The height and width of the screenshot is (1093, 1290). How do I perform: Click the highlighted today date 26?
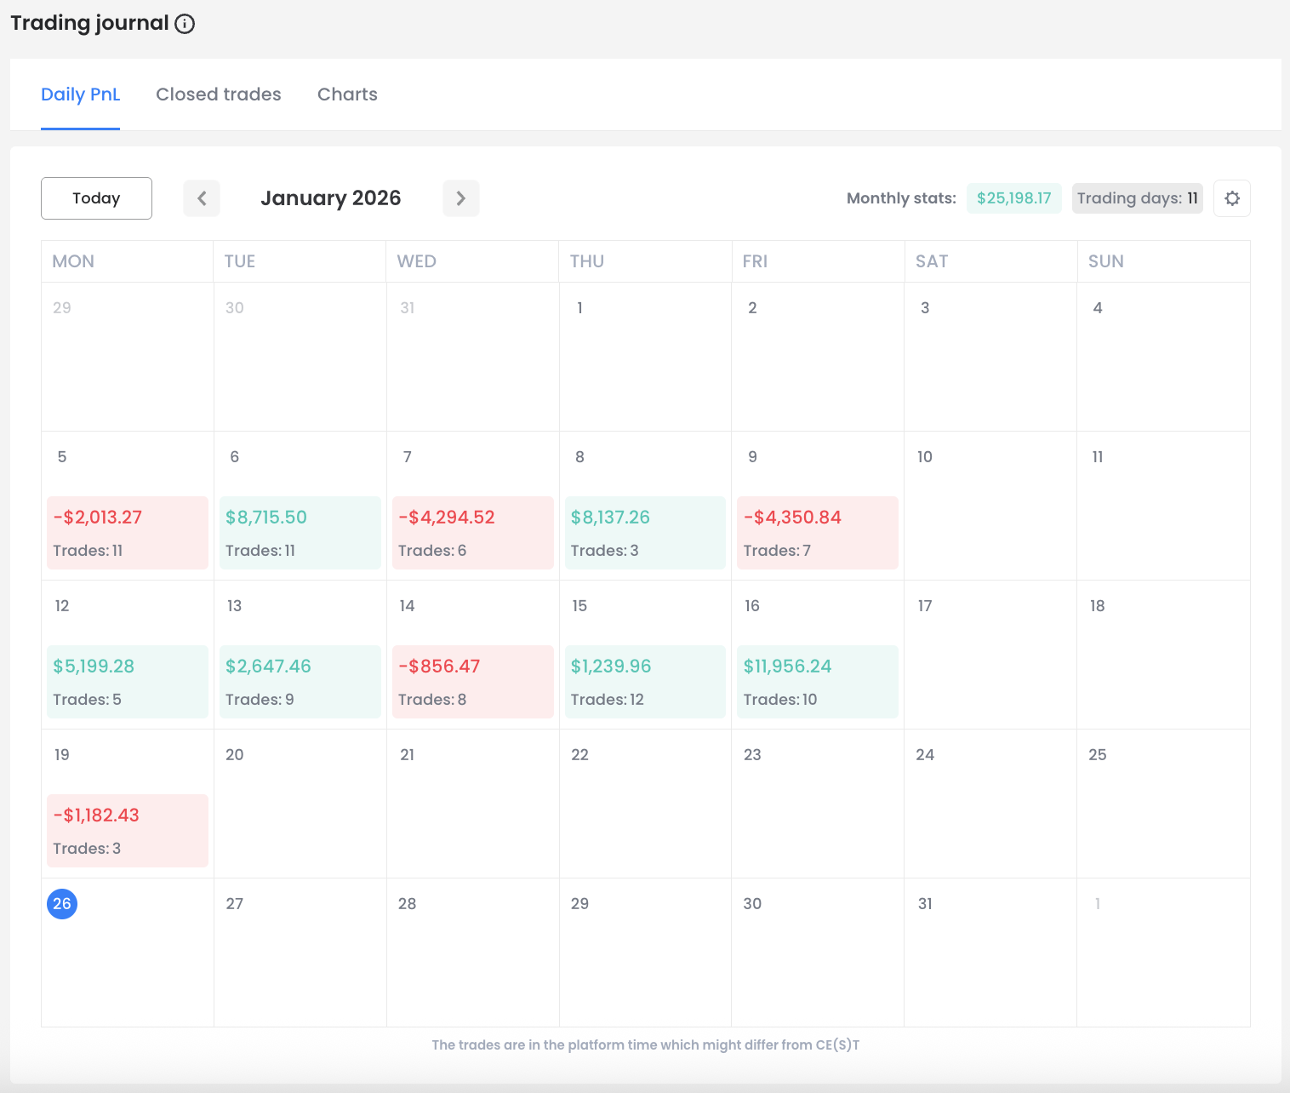[x=61, y=904]
